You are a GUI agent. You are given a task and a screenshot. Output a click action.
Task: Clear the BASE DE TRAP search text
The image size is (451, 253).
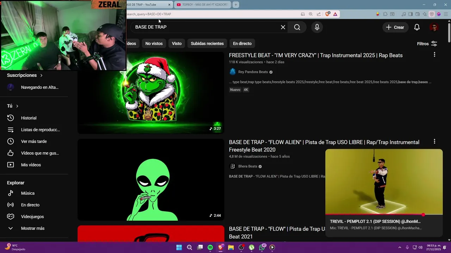point(283,27)
